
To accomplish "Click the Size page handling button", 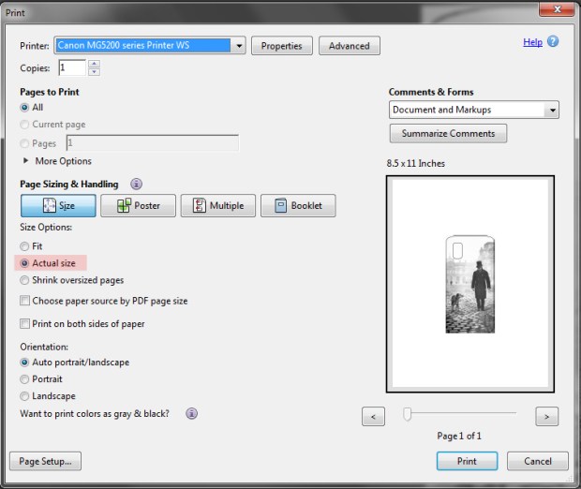I will [58, 206].
